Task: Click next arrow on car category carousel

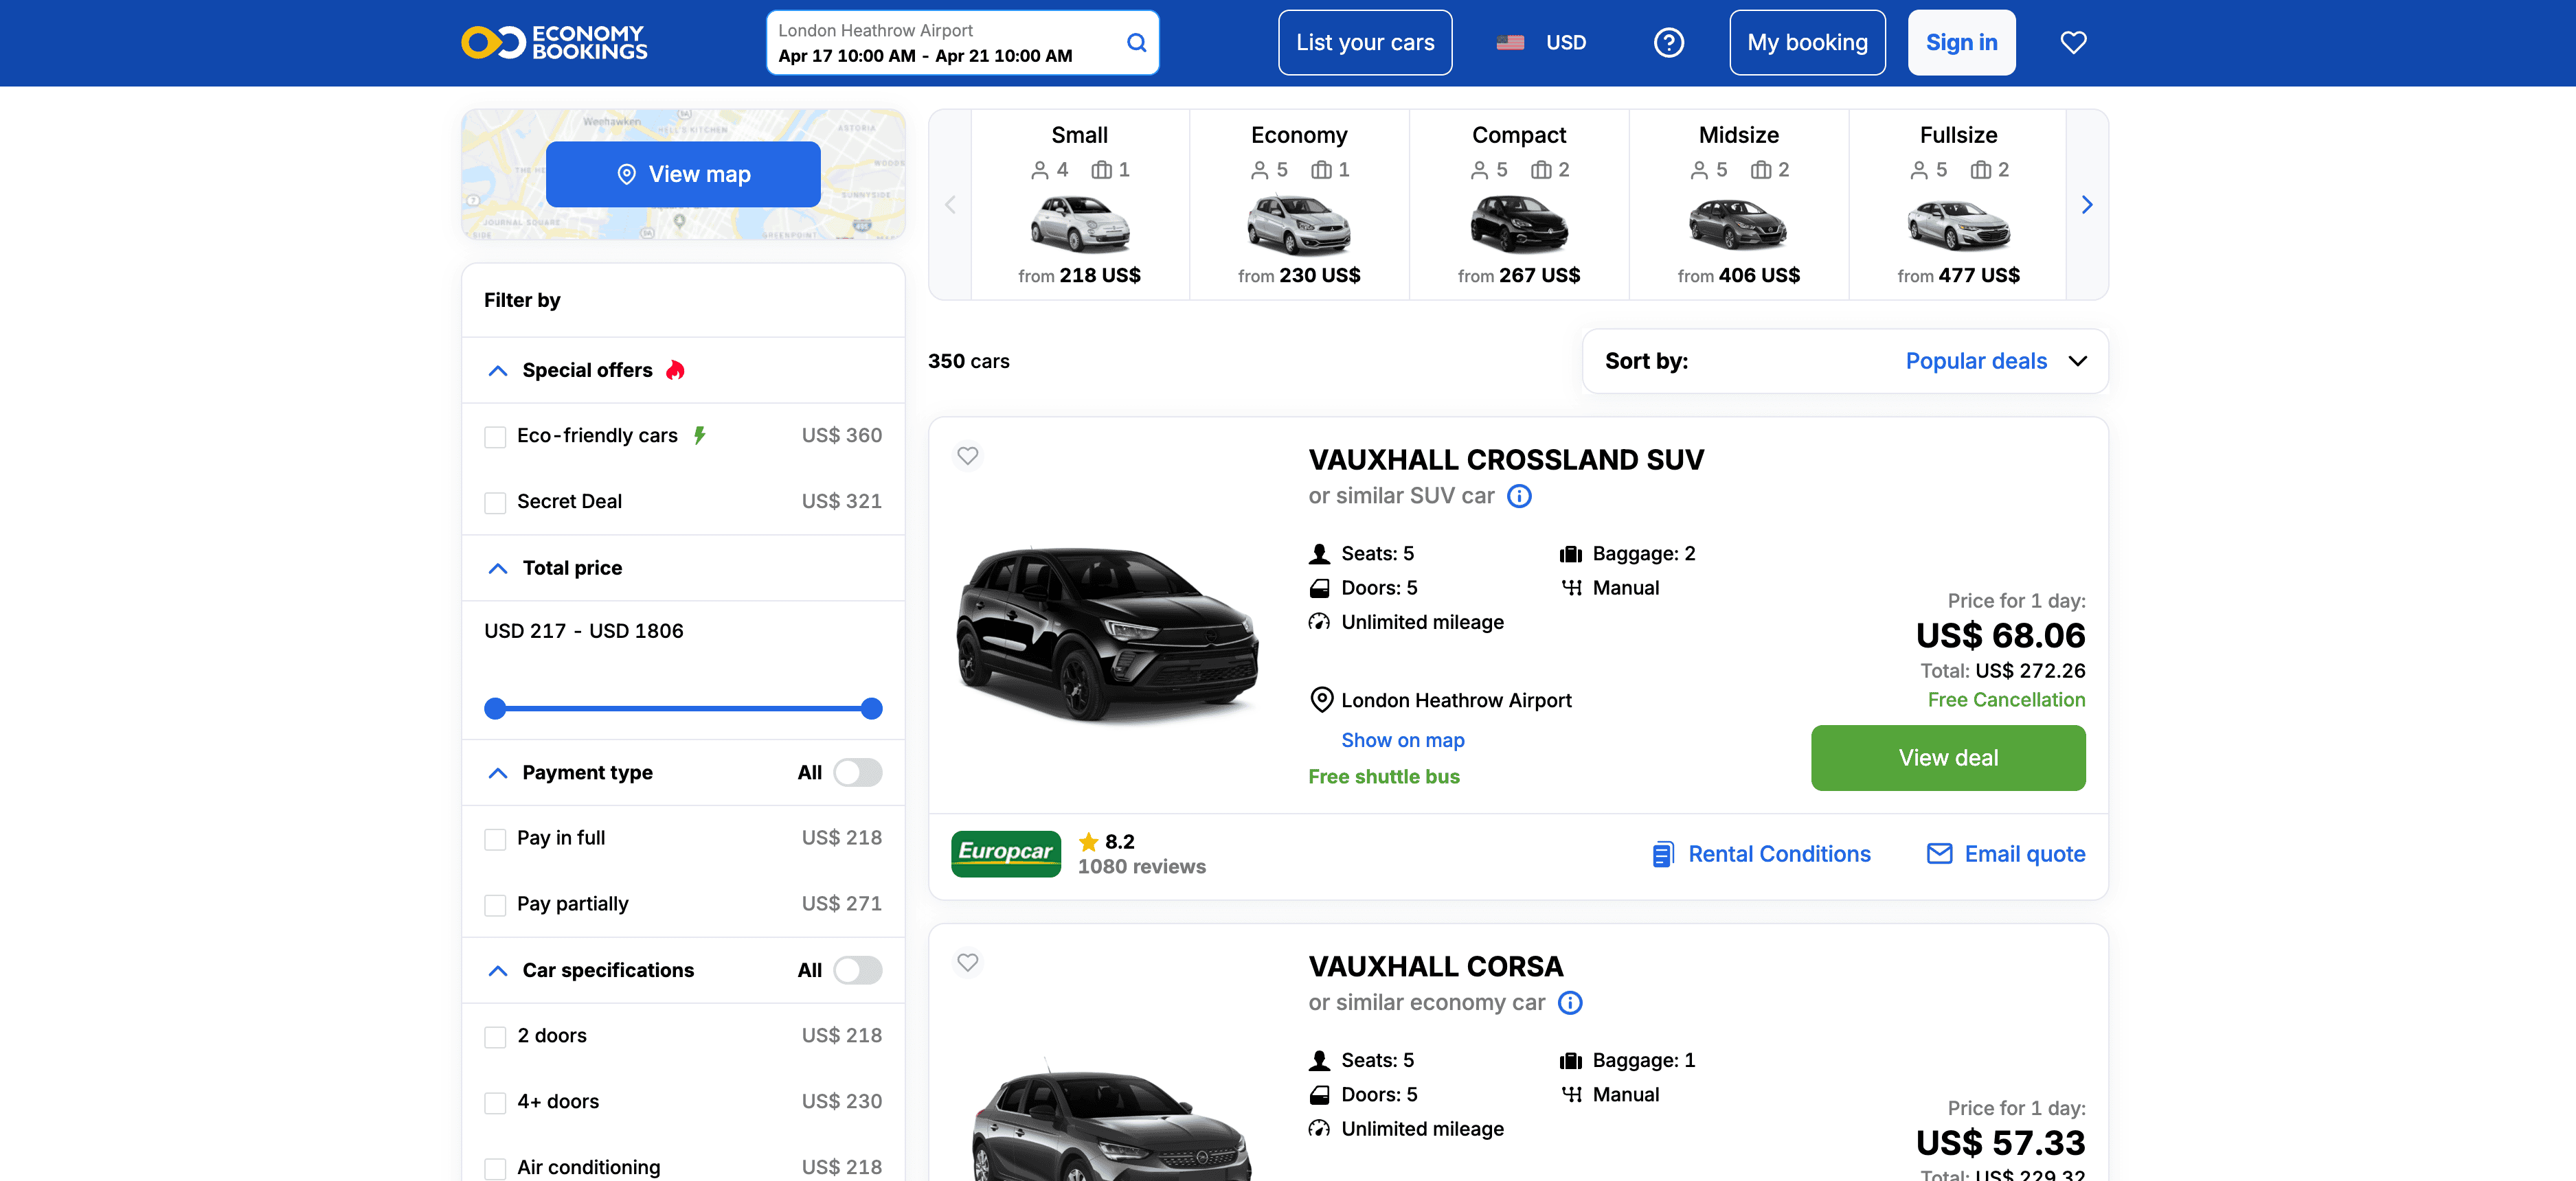Action: pyautogui.click(x=2086, y=205)
